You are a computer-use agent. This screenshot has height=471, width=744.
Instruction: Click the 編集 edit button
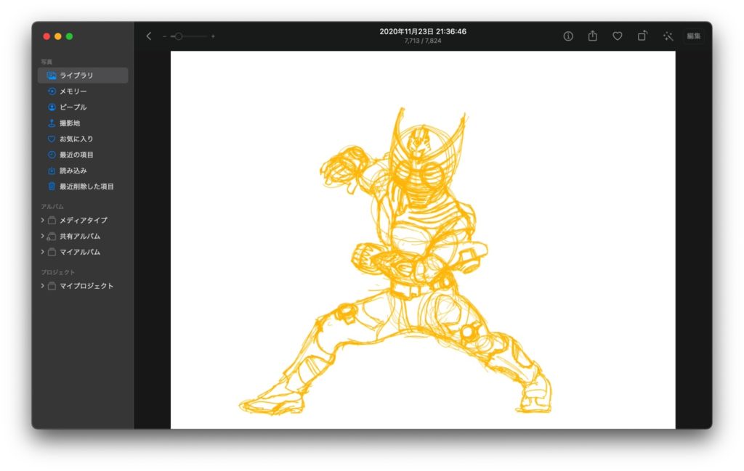pyautogui.click(x=694, y=36)
